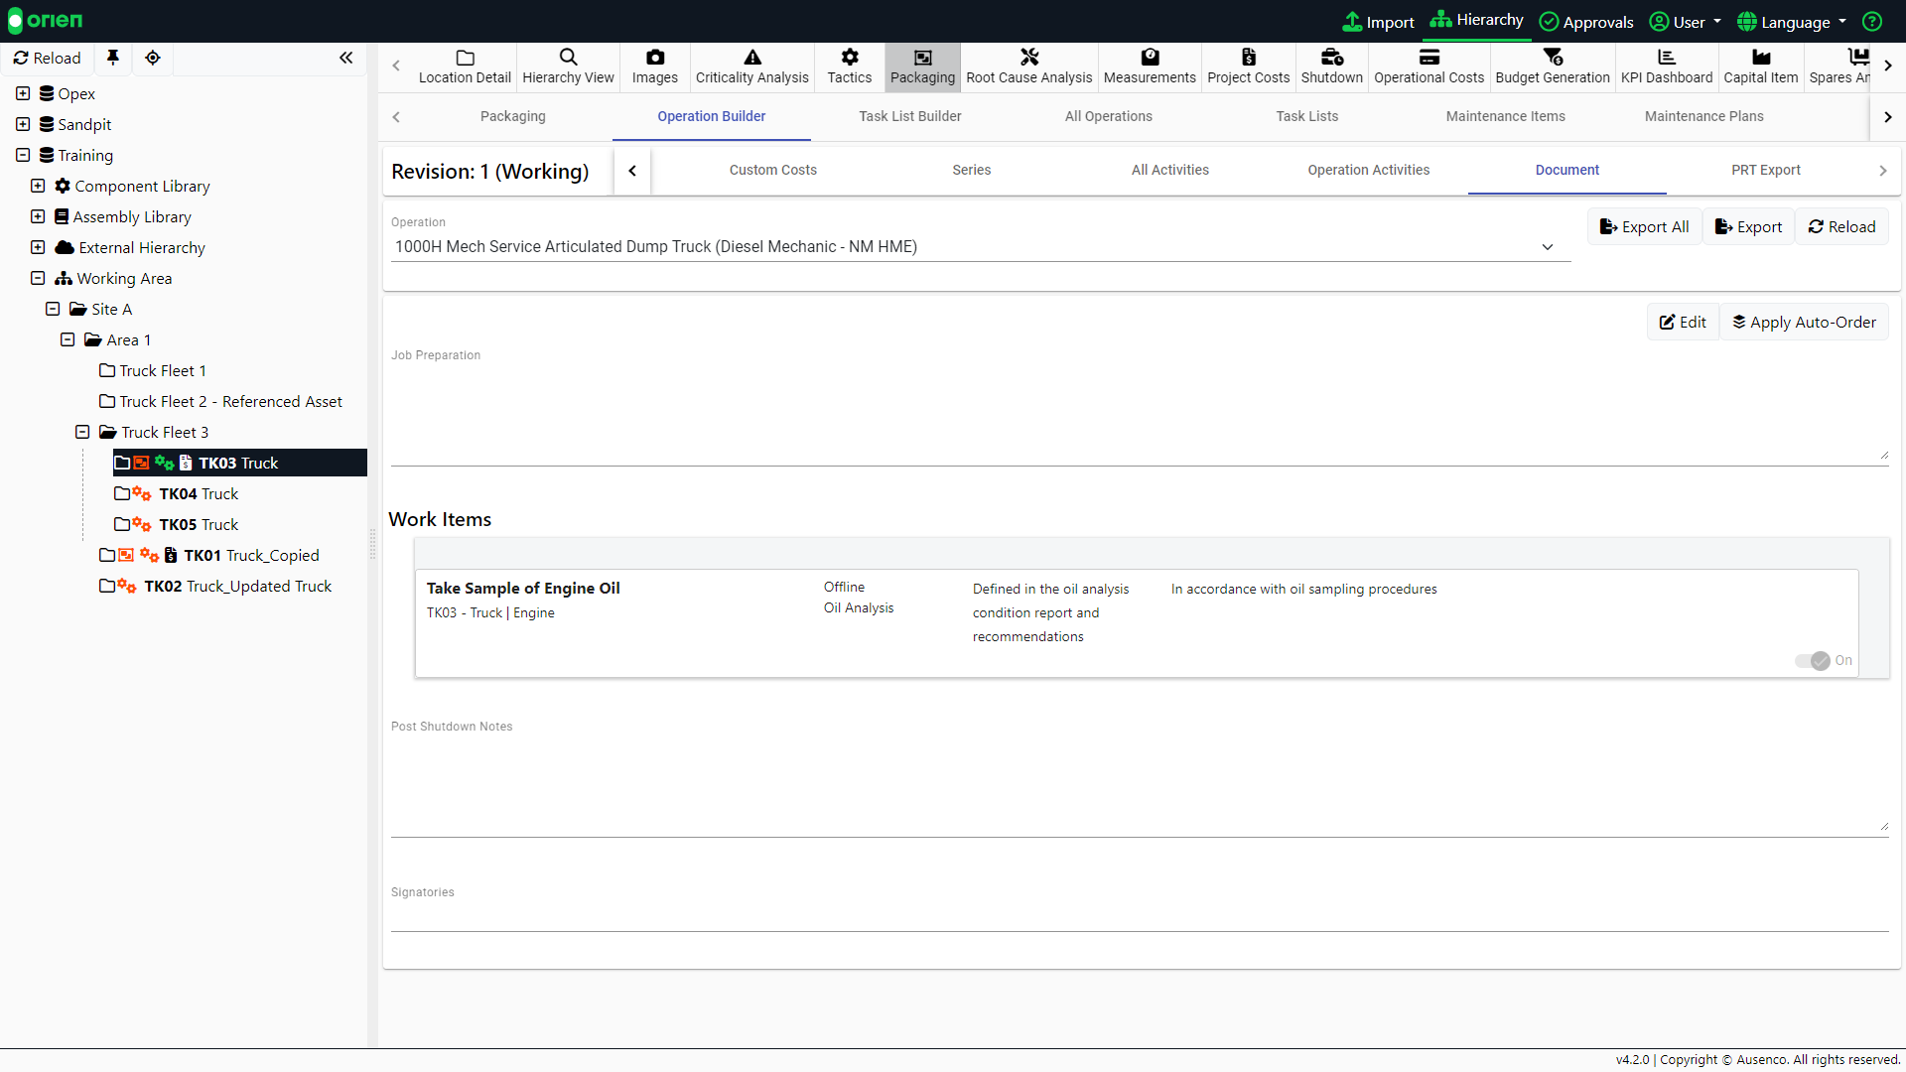The height and width of the screenshot is (1072, 1906).
Task: Click Apply Auto-Order
Action: pyautogui.click(x=1804, y=322)
